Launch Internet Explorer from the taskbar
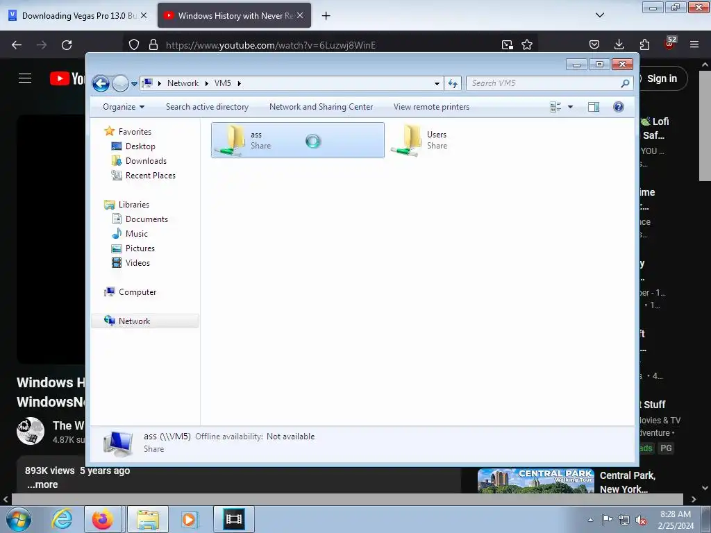 click(x=62, y=519)
